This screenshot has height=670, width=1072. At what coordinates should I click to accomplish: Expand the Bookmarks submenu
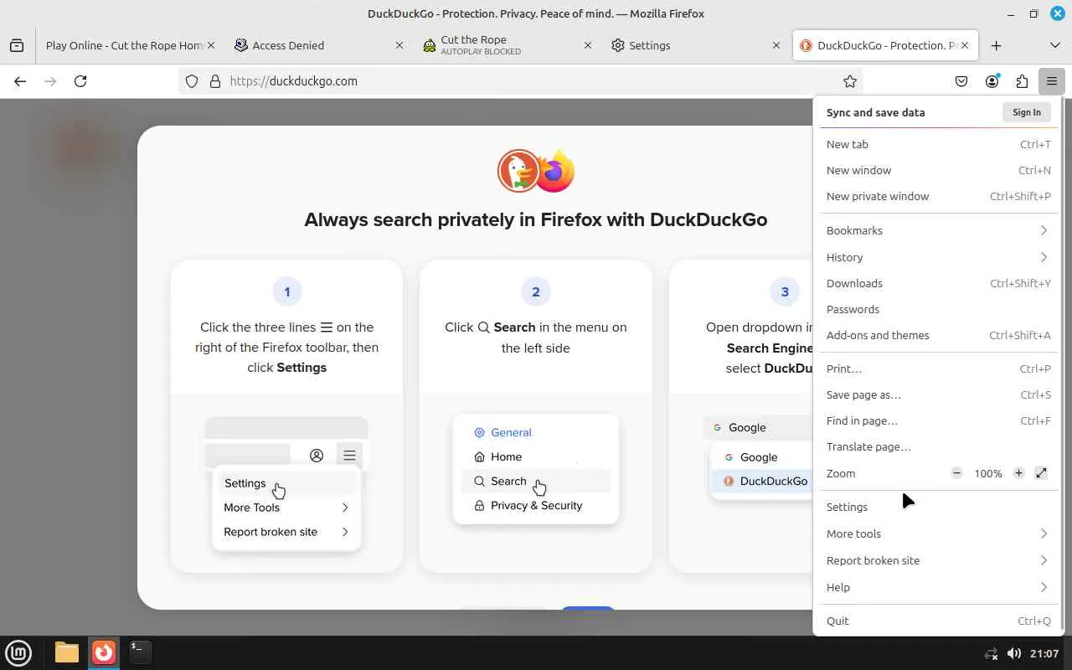(x=938, y=230)
